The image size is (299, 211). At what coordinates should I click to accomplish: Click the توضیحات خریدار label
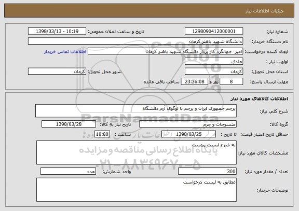click(273, 190)
